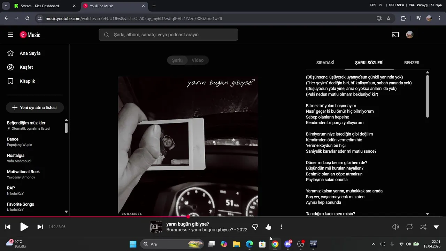The height and width of the screenshot is (251, 446).
Task: View site information icon
Action: point(39,18)
